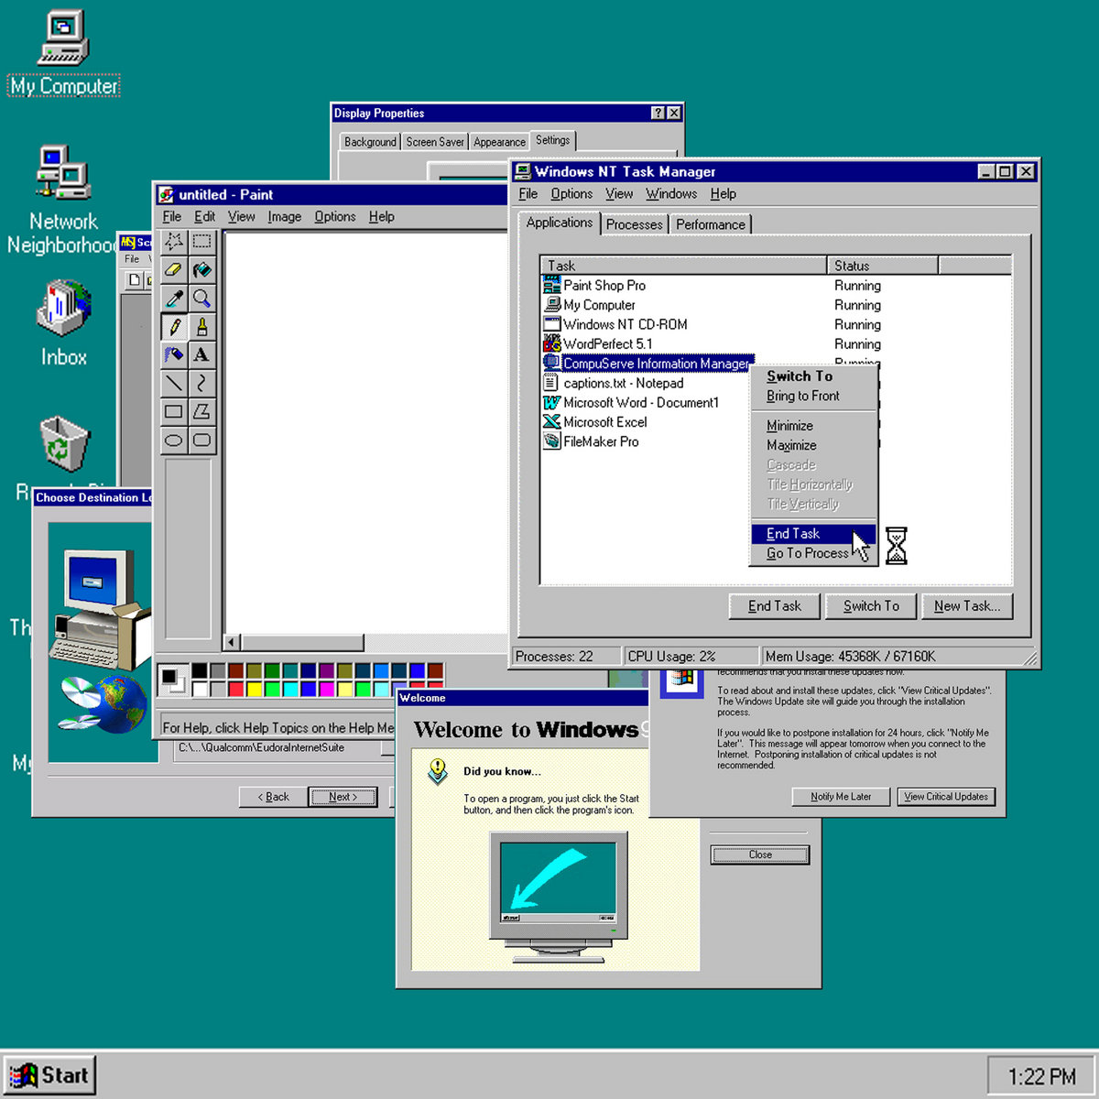Image resolution: width=1099 pixels, height=1099 pixels.
Task: Open the Image menu in Paint
Action: (284, 217)
